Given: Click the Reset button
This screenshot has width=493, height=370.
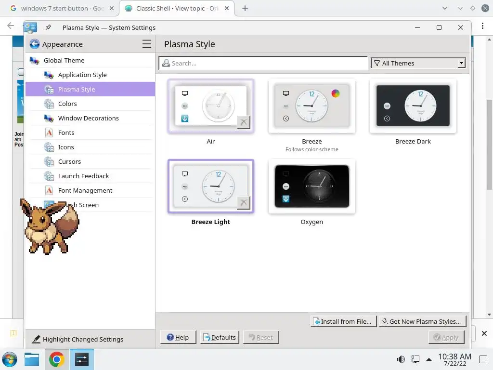Looking at the screenshot, I should (x=261, y=337).
